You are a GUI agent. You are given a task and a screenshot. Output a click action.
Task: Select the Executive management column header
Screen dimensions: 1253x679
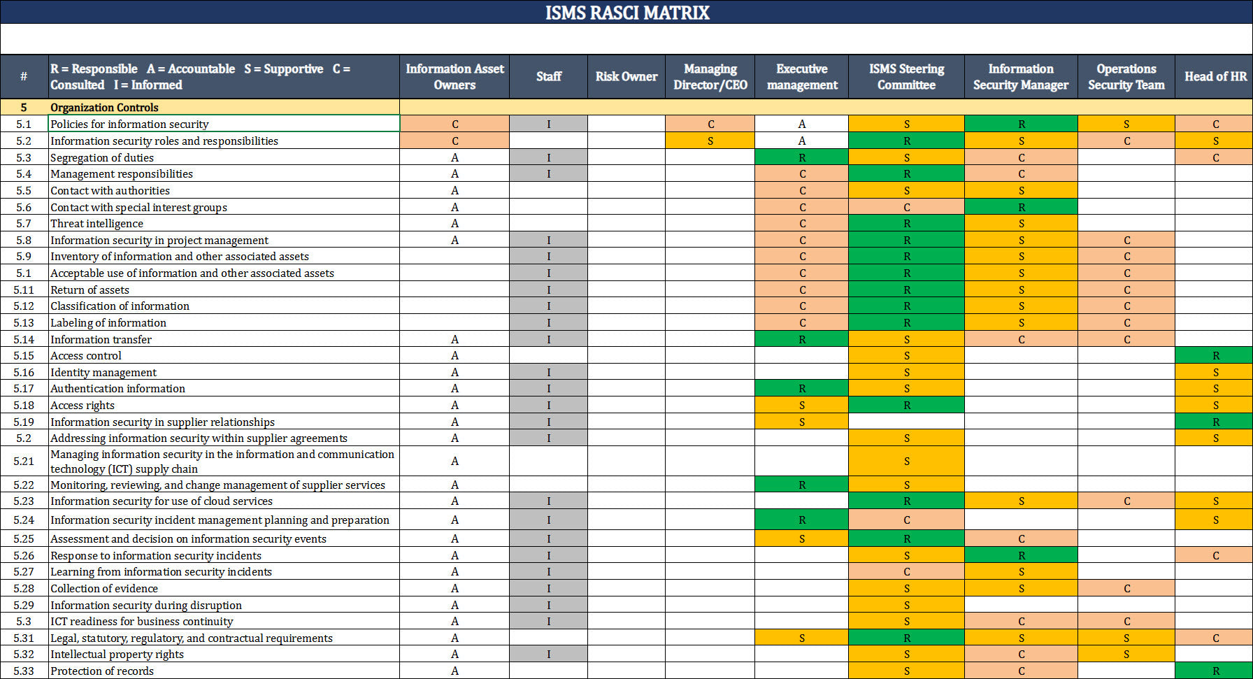[x=801, y=77]
